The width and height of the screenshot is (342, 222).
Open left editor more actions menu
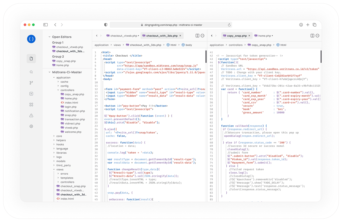(x=202, y=36)
